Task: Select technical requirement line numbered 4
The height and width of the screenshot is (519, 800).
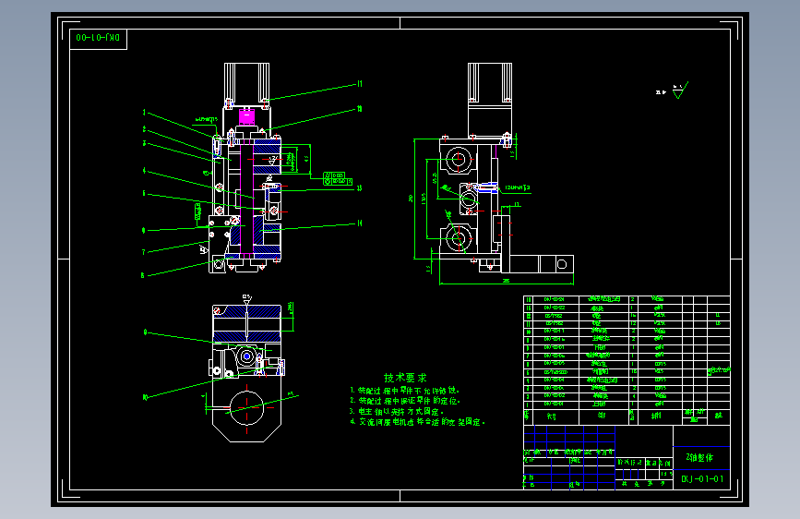Action: point(417,422)
